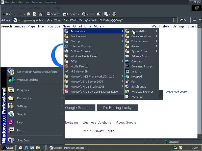The width and height of the screenshot is (202, 151).
Task: Expand Documents in the Start menu
Action: [x=35, y=98]
